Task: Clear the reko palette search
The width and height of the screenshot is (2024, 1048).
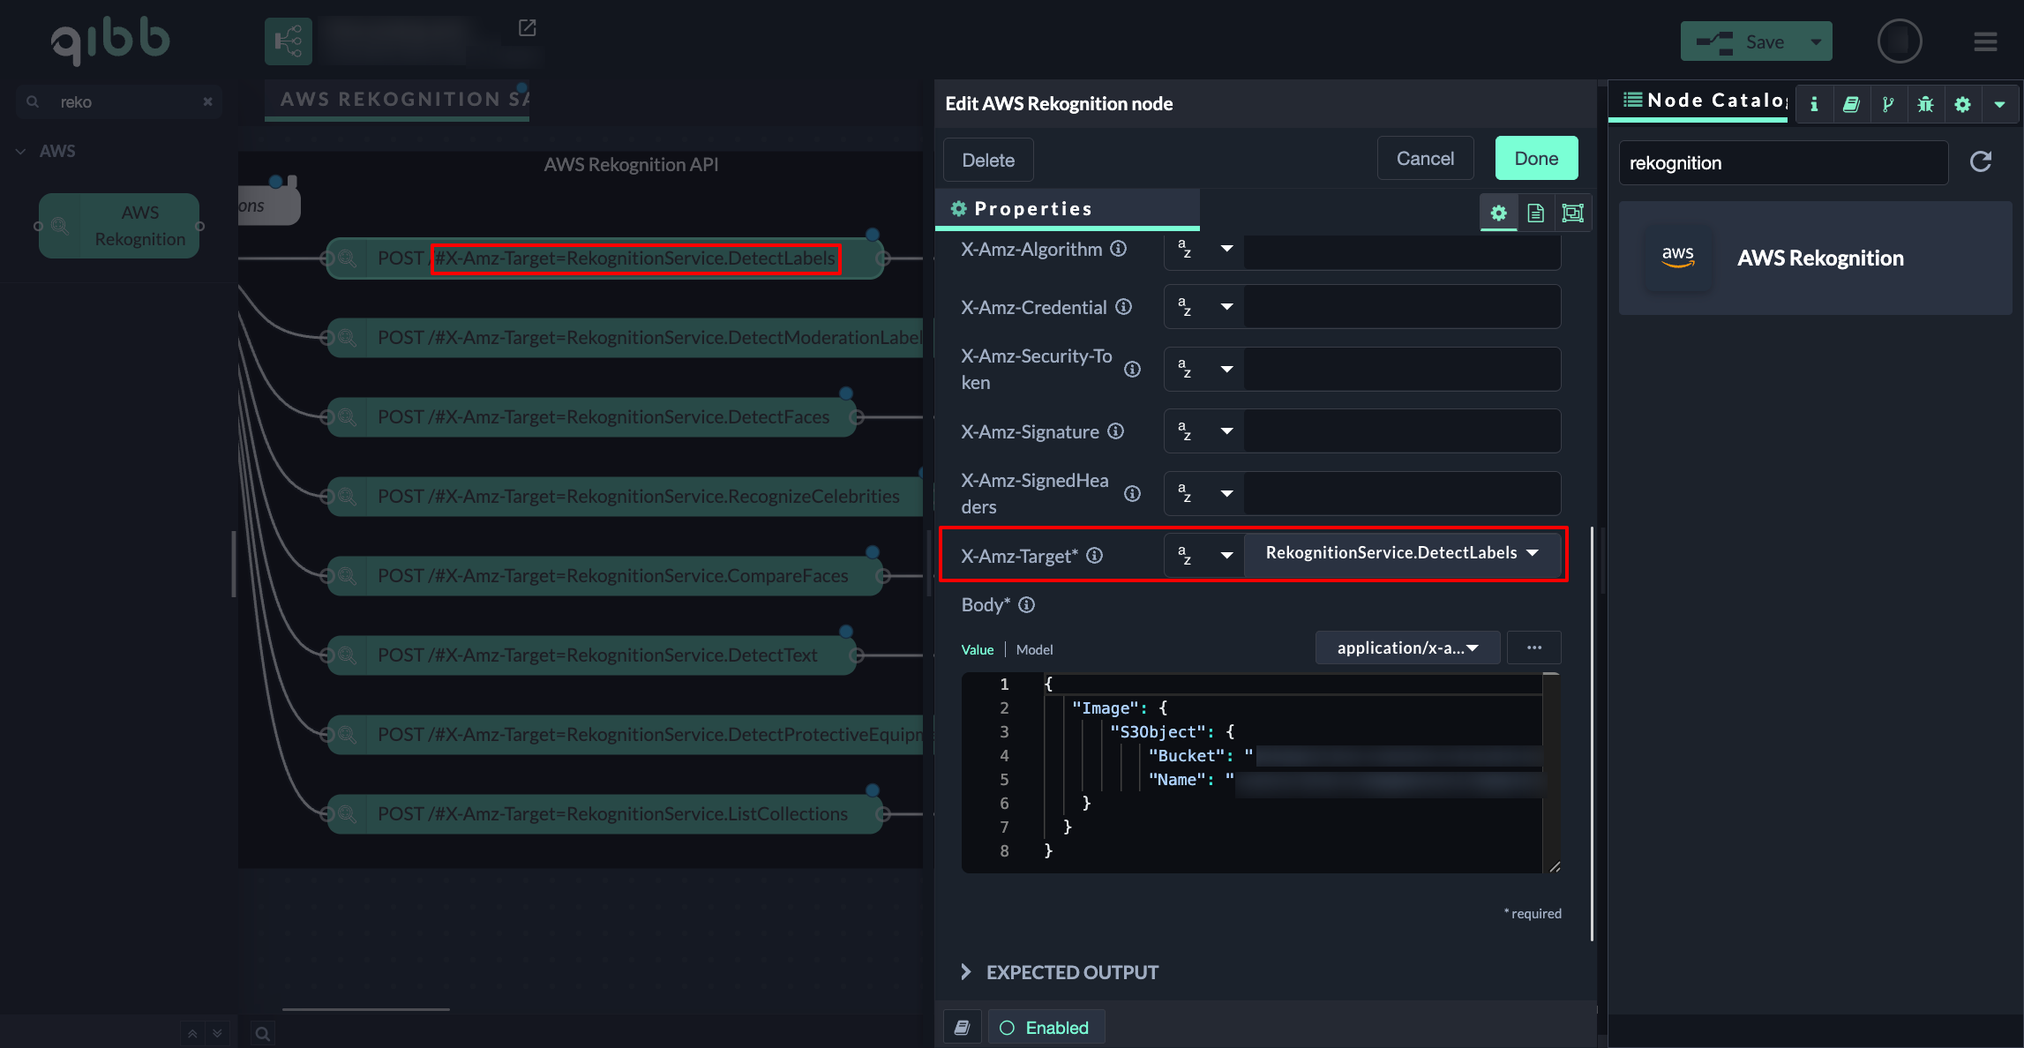Action: pos(207,101)
